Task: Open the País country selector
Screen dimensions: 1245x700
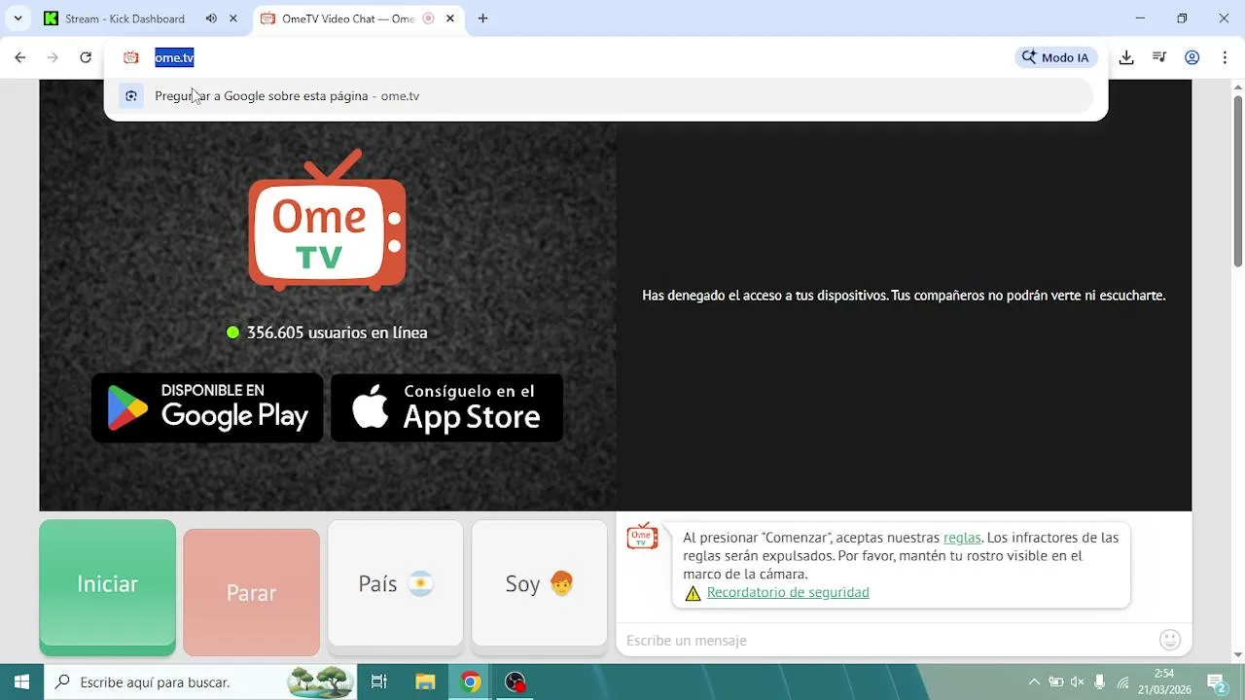Action: click(x=395, y=583)
